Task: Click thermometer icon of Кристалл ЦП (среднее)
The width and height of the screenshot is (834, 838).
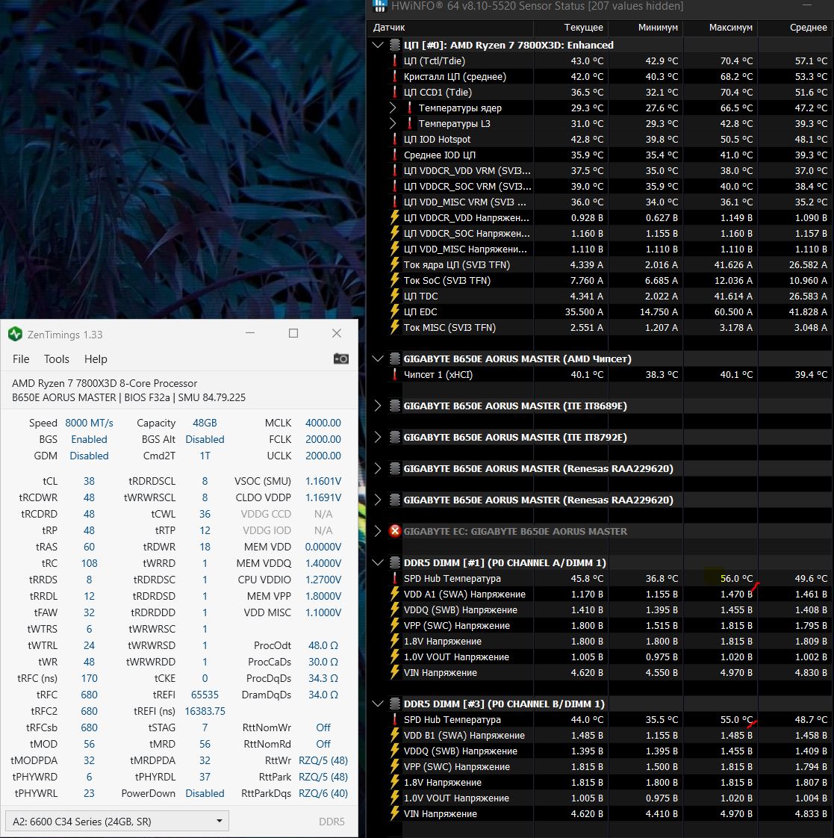Action: tap(395, 76)
